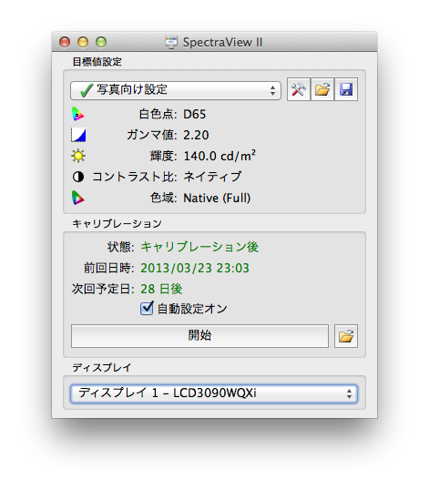Click the next schedule text 28 日後
Image resolution: width=429 pixels, height=490 pixels.
(161, 289)
